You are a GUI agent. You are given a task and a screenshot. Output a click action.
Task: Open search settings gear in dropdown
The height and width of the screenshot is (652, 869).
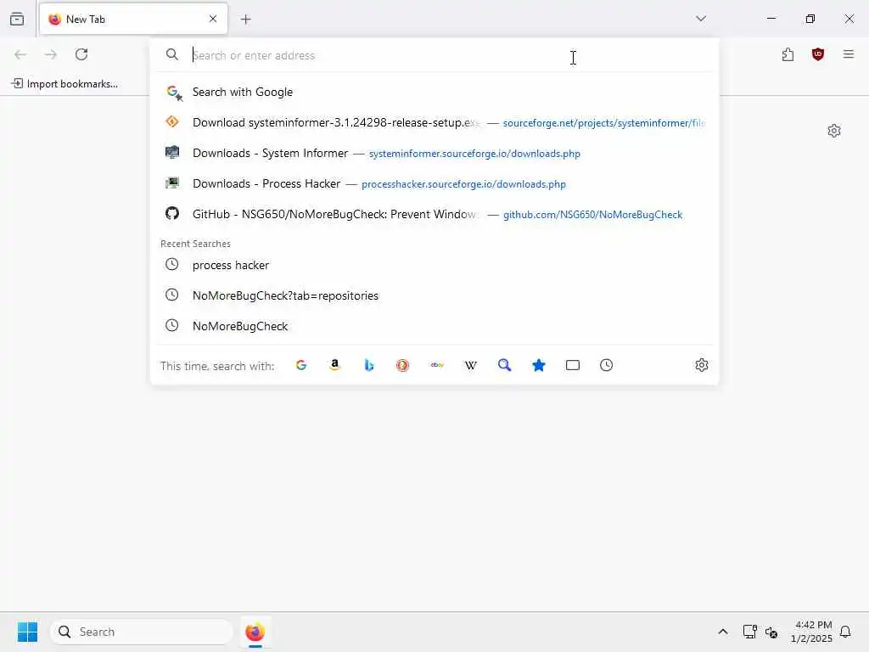(x=702, y=365)
